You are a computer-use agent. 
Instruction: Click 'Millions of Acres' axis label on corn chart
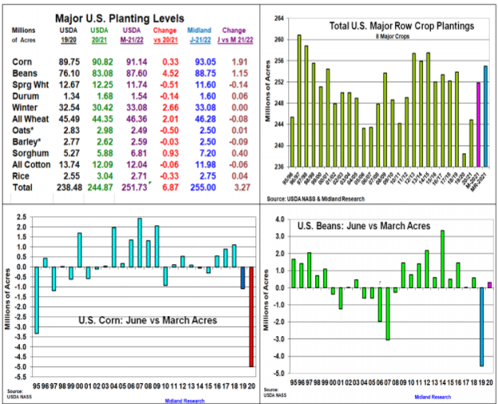(x=7, y=299)
